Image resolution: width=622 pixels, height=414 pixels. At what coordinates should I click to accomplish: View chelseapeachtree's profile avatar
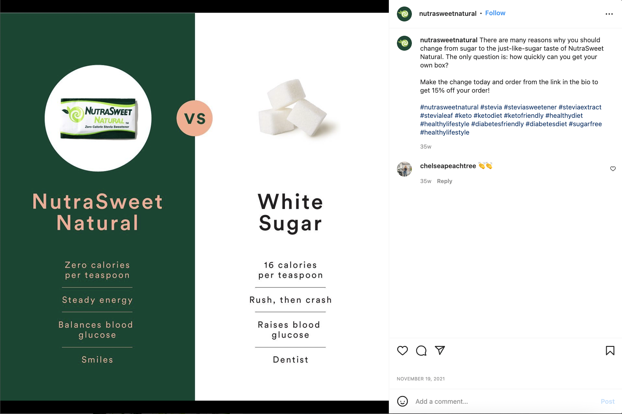click(404, 169)
